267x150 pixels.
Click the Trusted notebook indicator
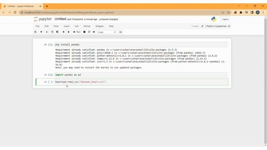coord(195,26)
